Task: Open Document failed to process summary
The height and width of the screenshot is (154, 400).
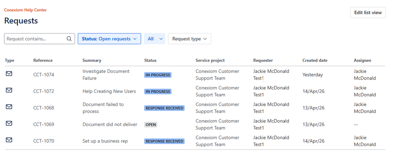Action: 103,108
